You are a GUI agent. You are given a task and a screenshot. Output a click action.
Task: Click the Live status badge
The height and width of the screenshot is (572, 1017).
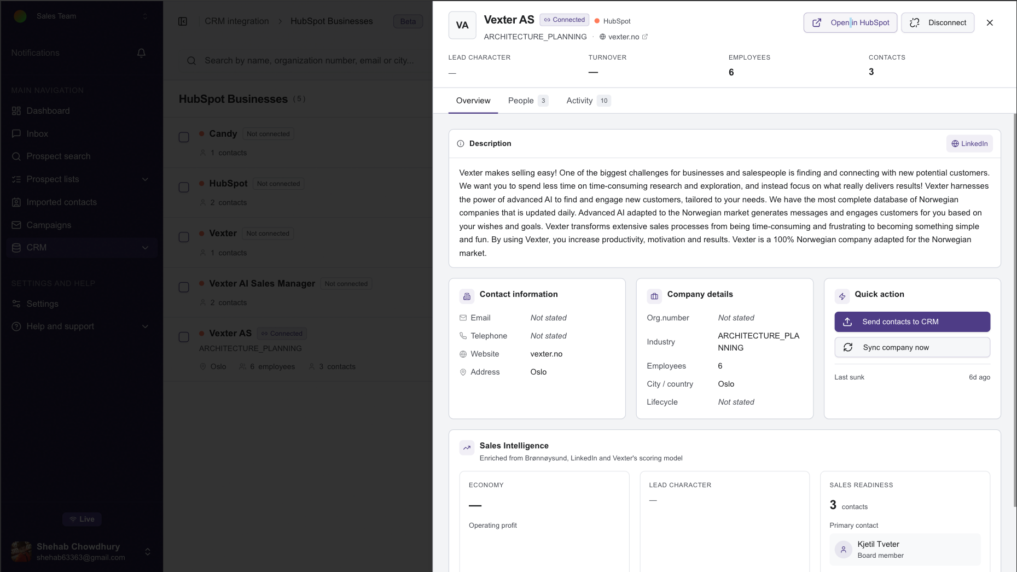pyautogui.click(x=82, y=520)
